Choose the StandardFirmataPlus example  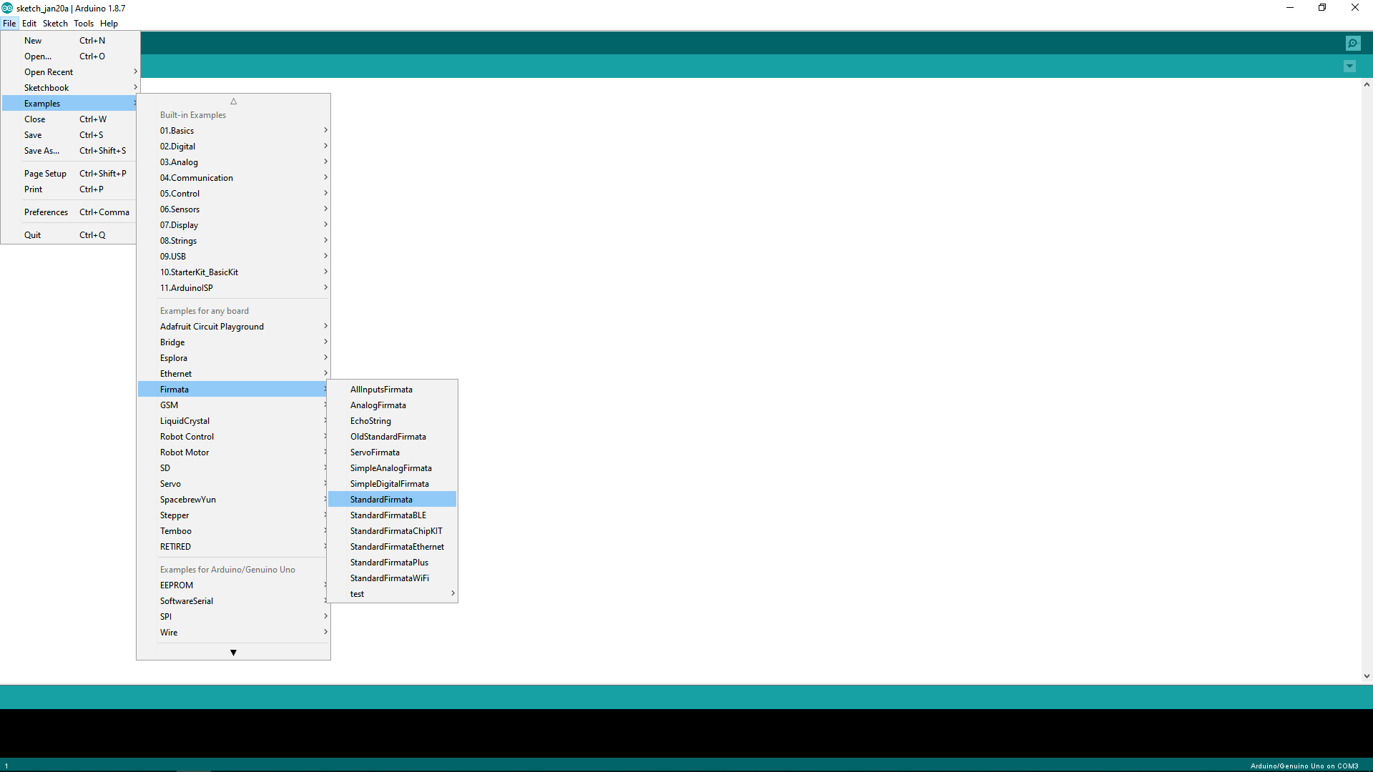click(389, 563)
